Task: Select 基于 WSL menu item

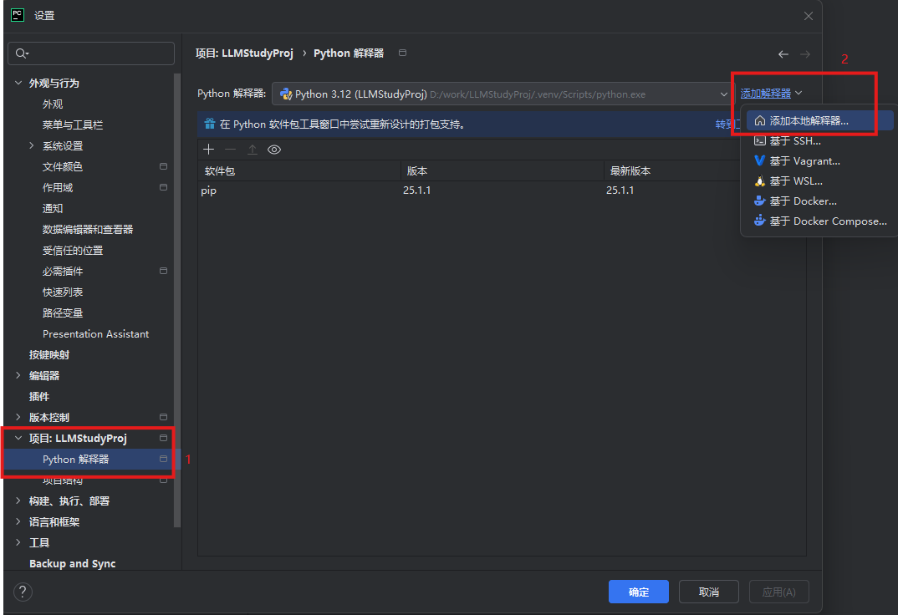Action: tap(819, 180)
